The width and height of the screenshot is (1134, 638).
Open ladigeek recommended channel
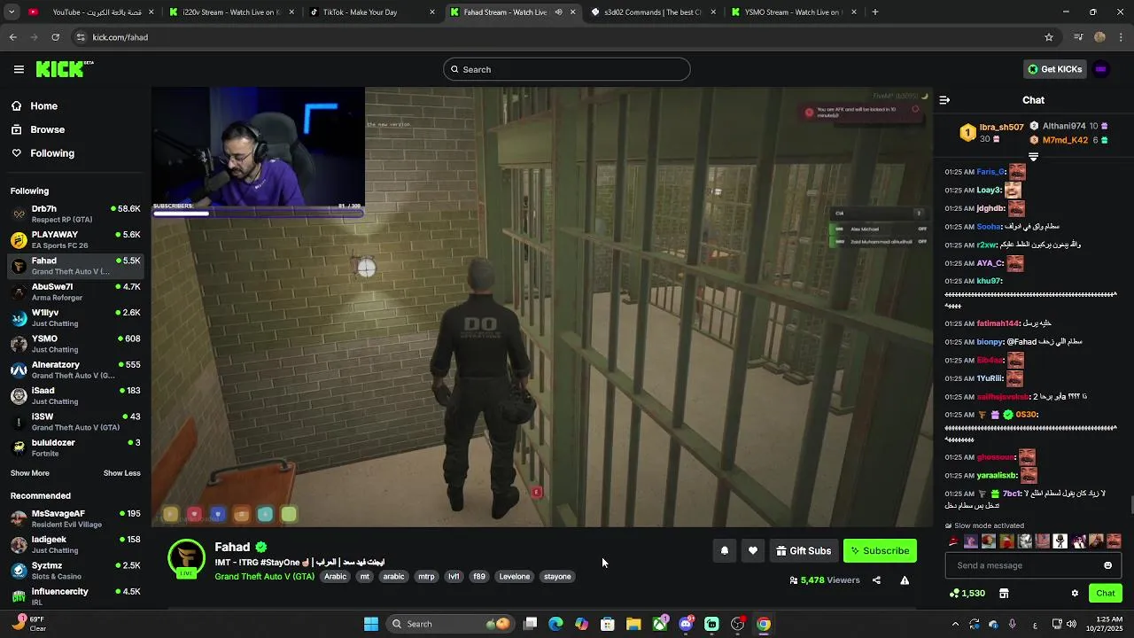[75, 544]
